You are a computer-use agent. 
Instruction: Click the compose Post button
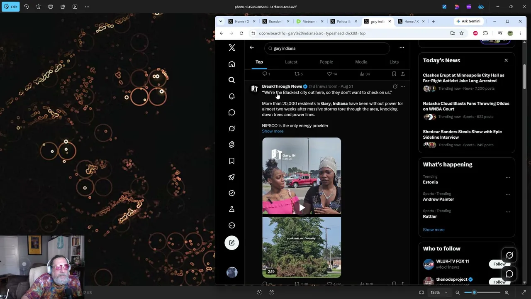232,243
